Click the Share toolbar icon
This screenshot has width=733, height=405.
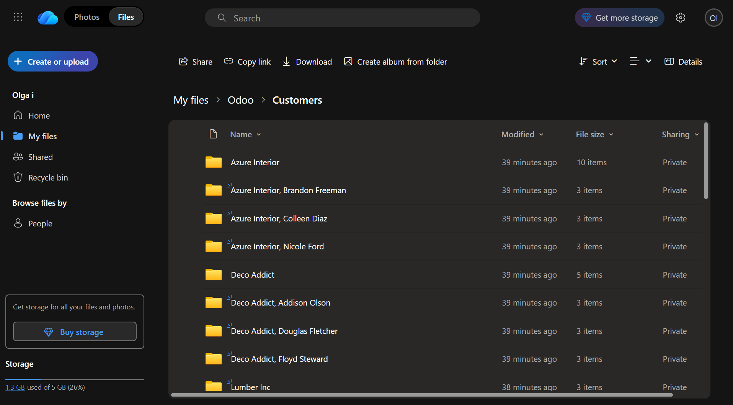[x=184, y=62]
